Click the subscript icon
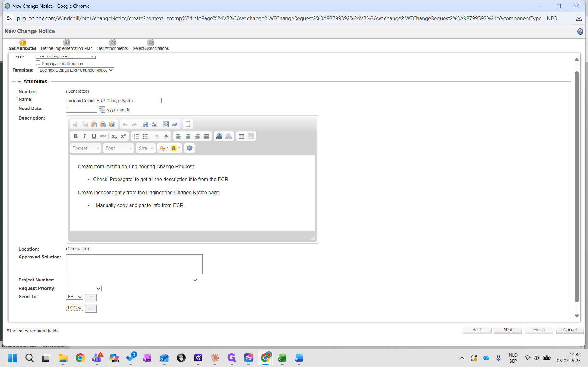 coord(114,136)
